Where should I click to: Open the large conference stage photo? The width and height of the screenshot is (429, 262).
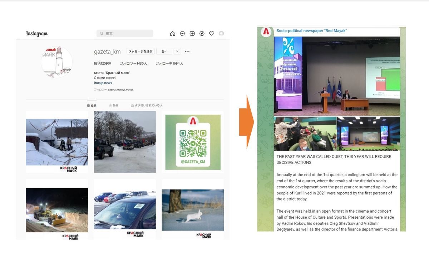337,76
